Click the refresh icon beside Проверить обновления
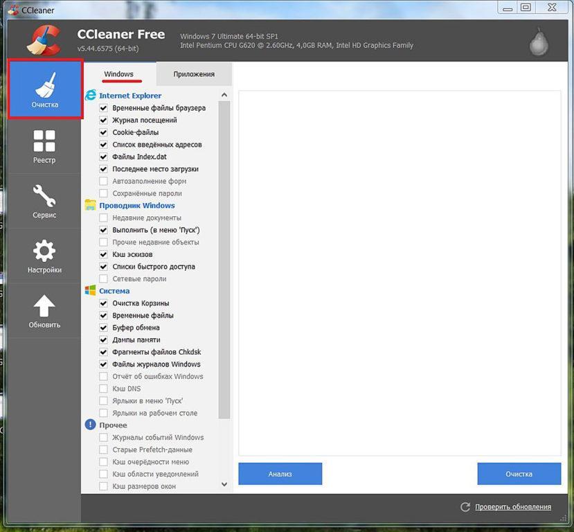Image resolution: width=574 pixels, height=532 pixels. point(465,507)
